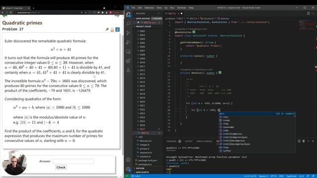Switch to the DEBUG CONSOLE panel tab
Viewport: 317px width, 178px height.
tap(204, 141)
